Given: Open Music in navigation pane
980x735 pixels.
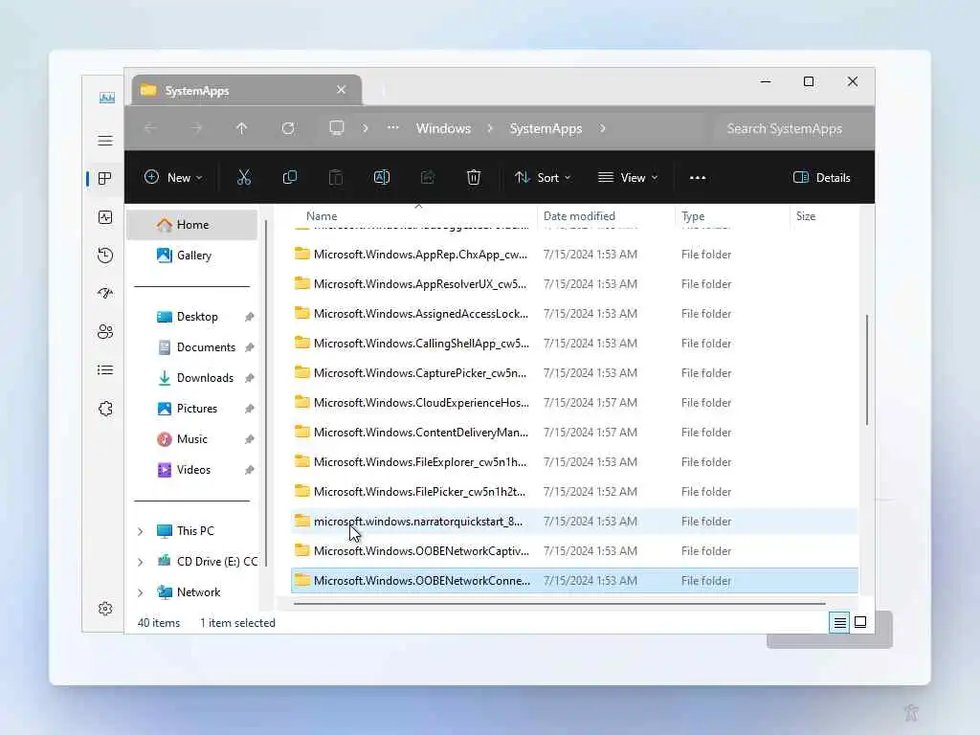Looking at the screenshot, I should pos(191,439).
